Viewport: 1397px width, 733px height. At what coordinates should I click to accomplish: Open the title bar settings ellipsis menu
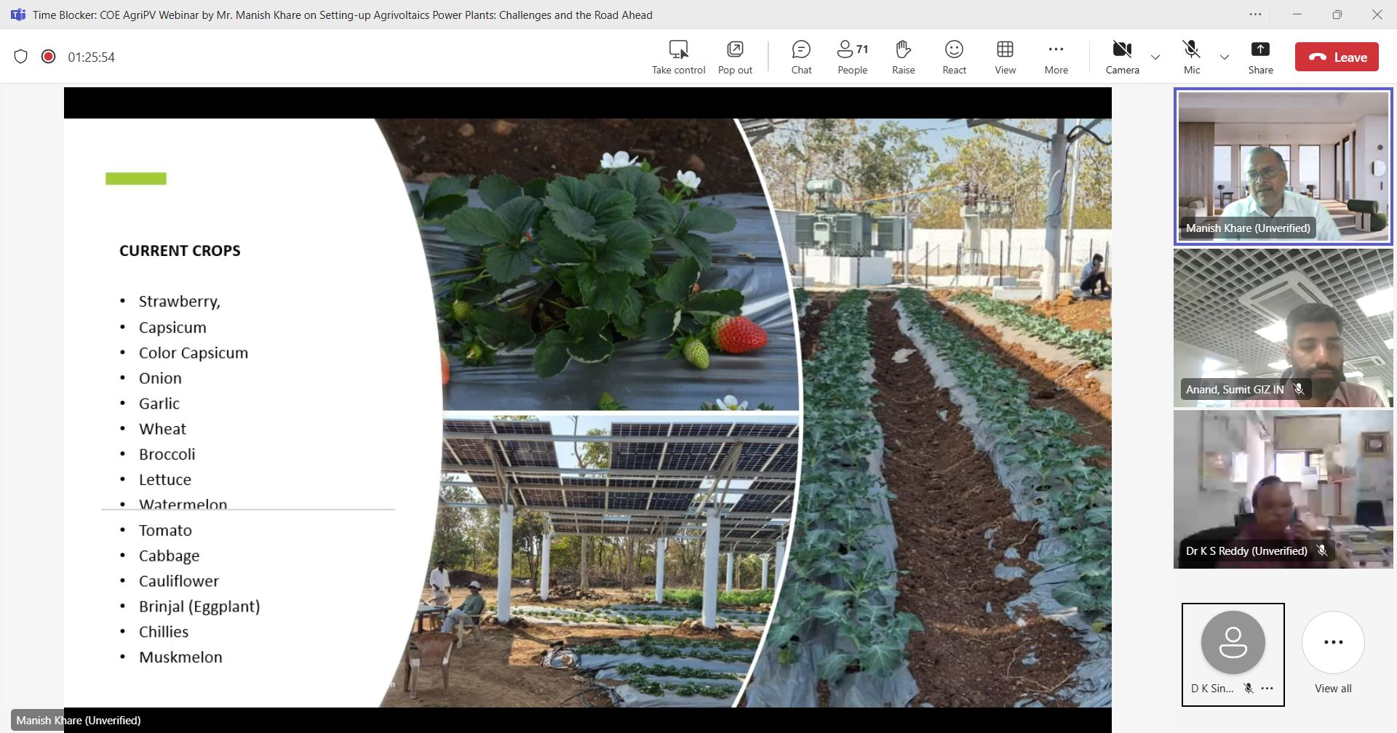coord(1256,15)
